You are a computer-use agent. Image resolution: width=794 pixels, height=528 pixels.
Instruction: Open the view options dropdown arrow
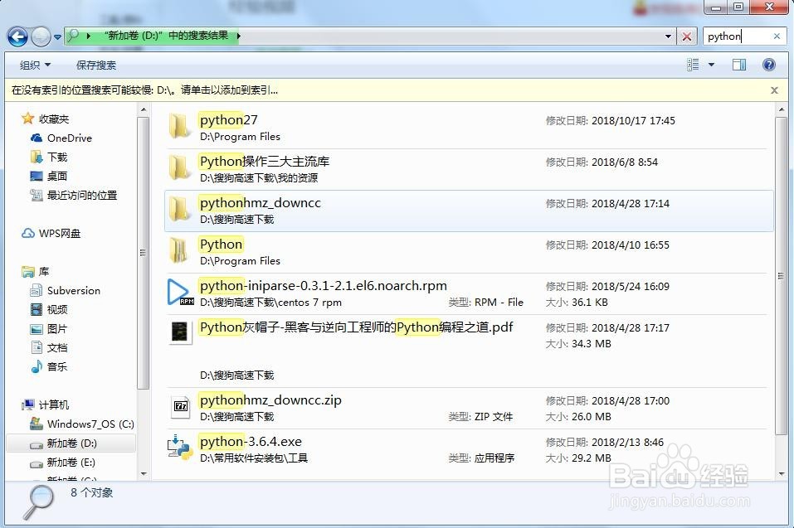(x=712, y=65)
